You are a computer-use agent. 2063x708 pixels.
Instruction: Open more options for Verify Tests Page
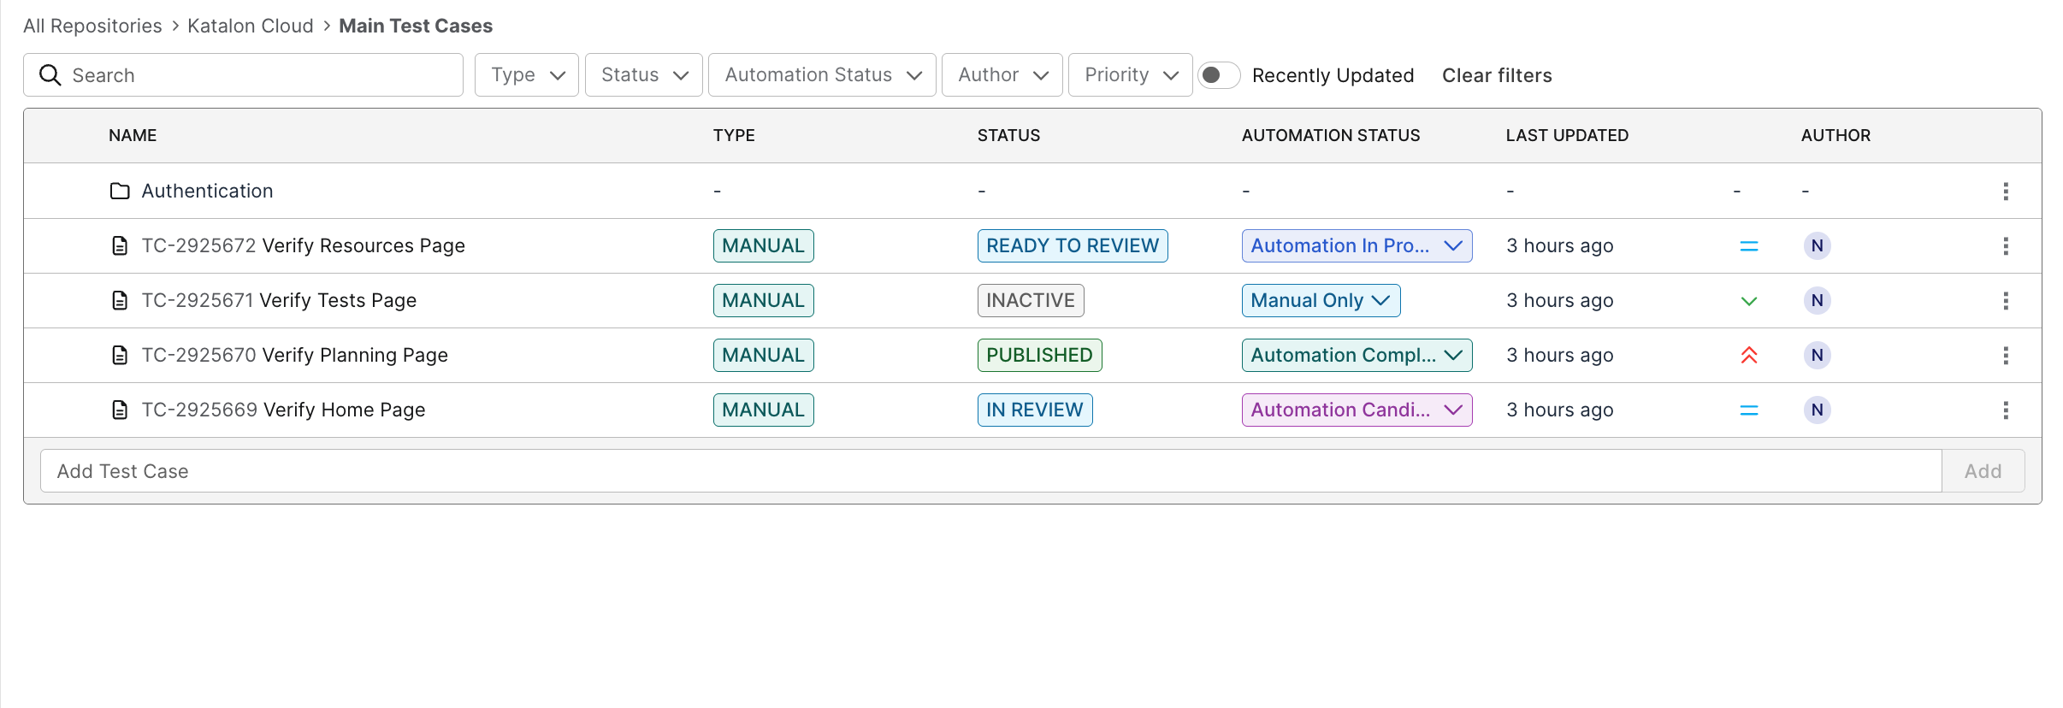coord(2006,301)
